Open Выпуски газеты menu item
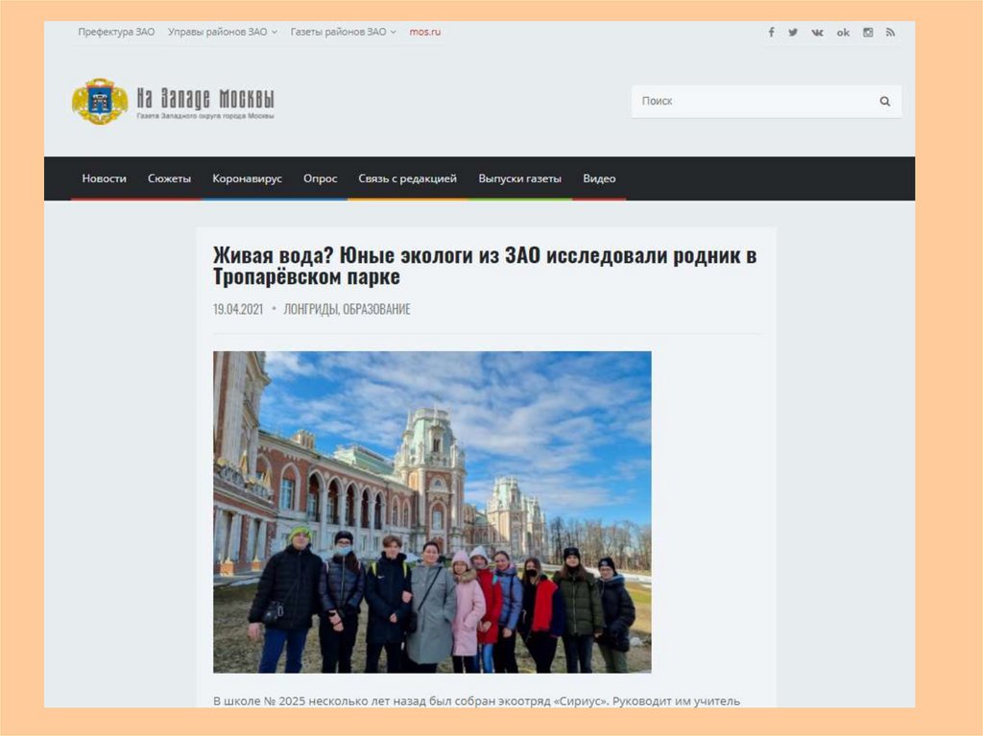 519,178
